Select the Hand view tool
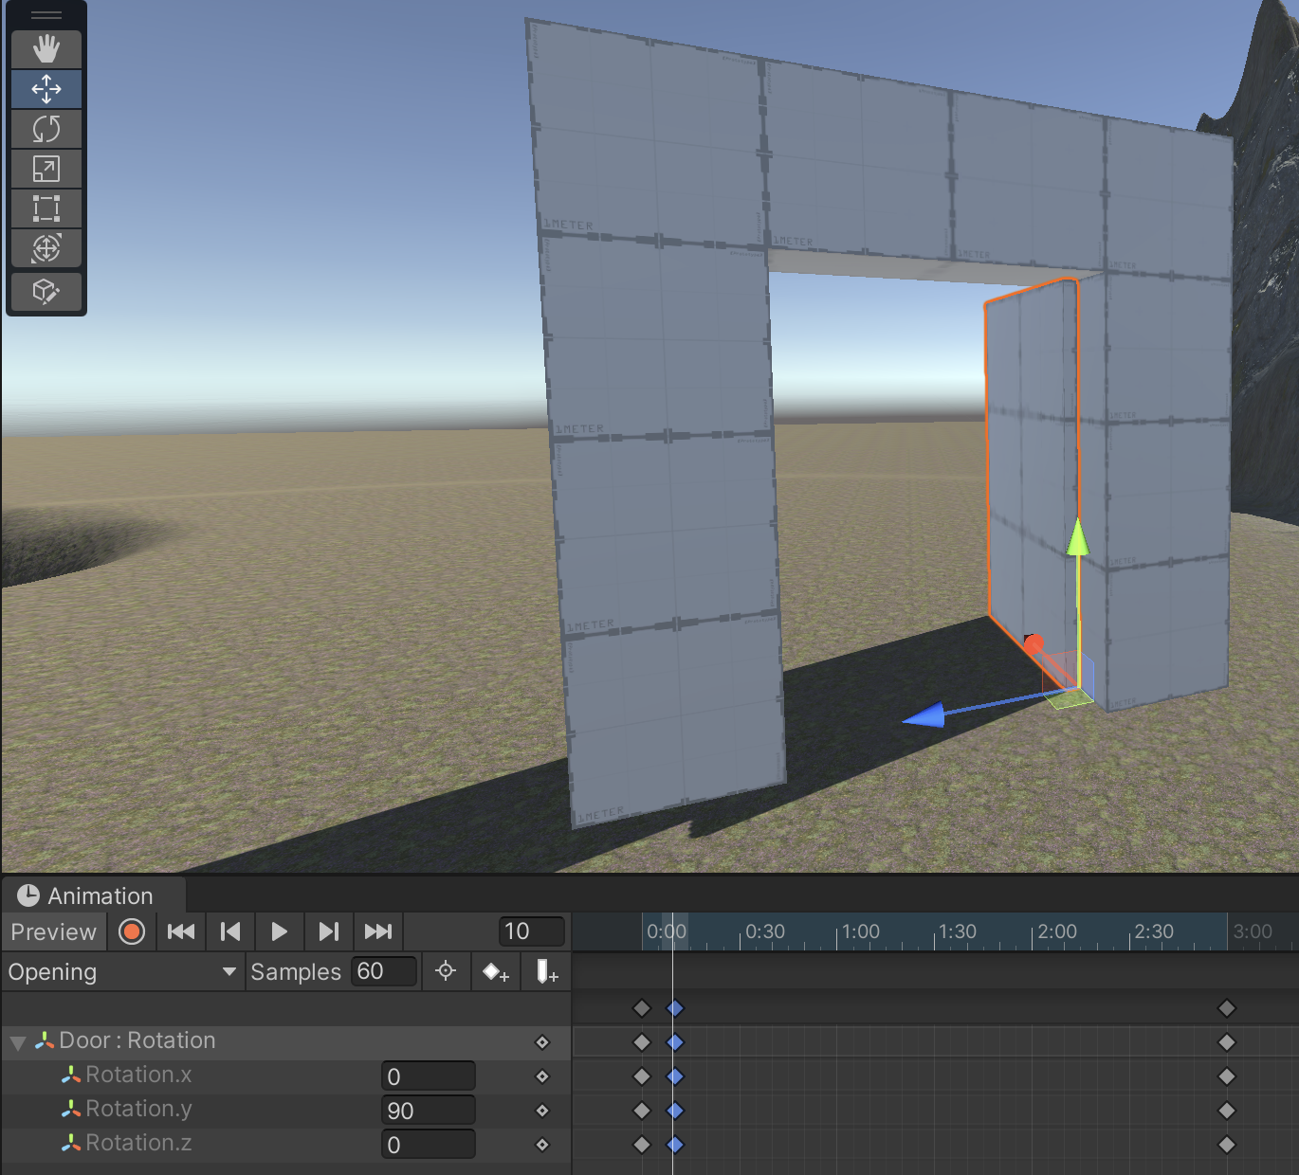Screen dimensions: 1299x1175 click(x=46, y=49)
